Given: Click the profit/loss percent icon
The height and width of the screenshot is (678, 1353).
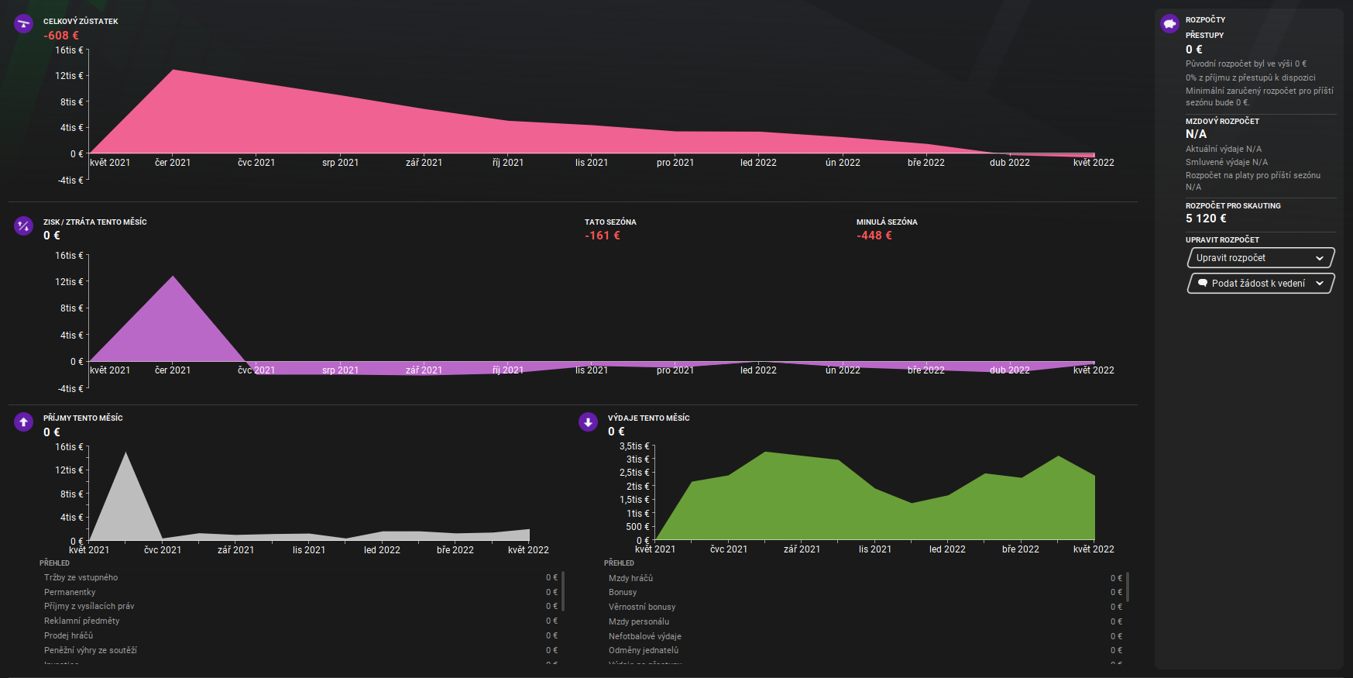Looking at the screenshot, I should tap(24, 226).
